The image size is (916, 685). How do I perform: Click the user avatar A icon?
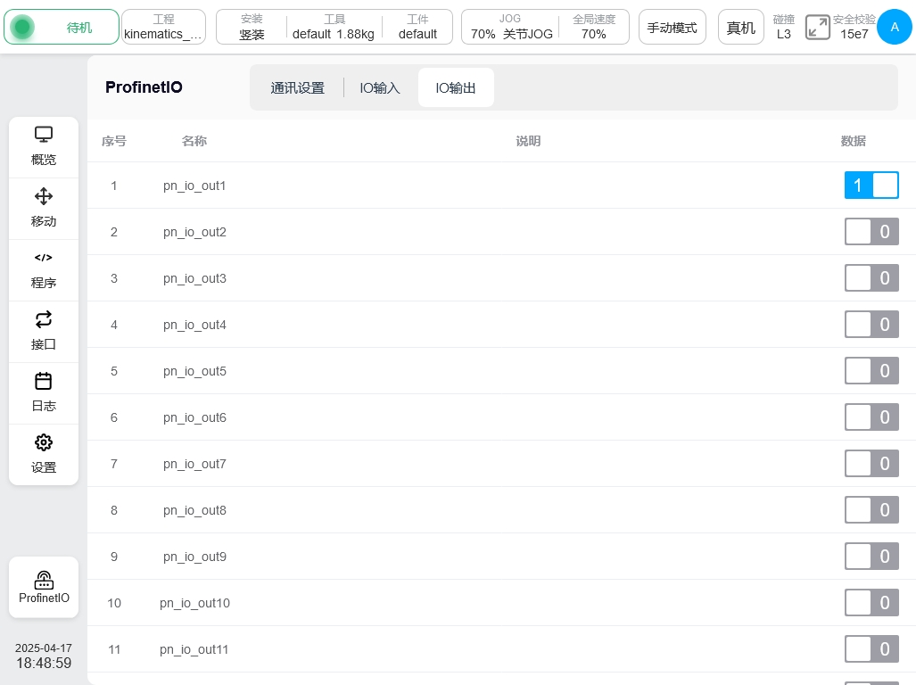894,27
